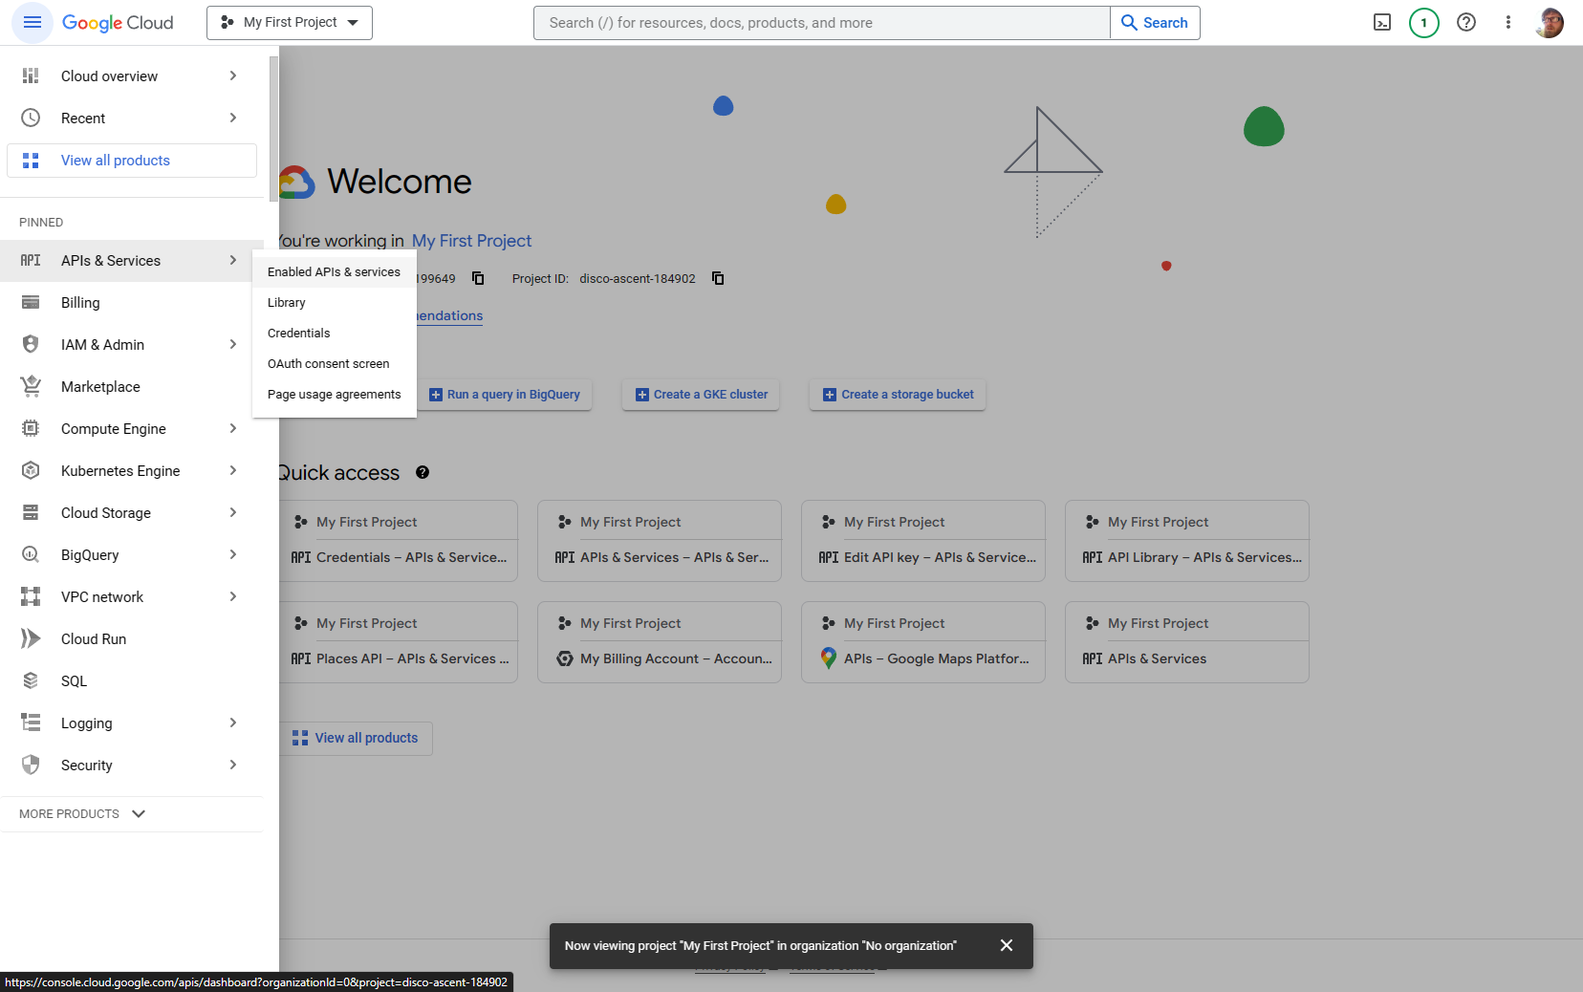The image size is (1583, 992).
Task: Dismiss the project notification toast
Action: point(1007,945)
